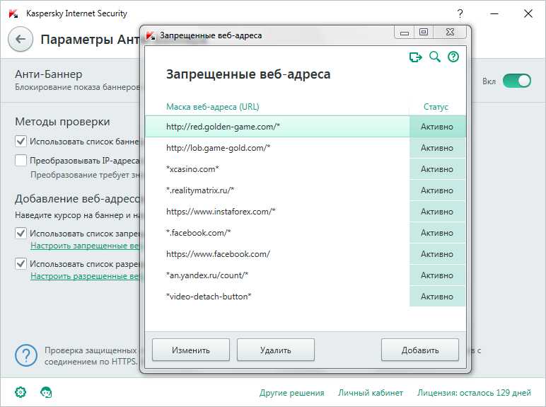Uncheck the use banner list checkbox

[x=21, y=142]
